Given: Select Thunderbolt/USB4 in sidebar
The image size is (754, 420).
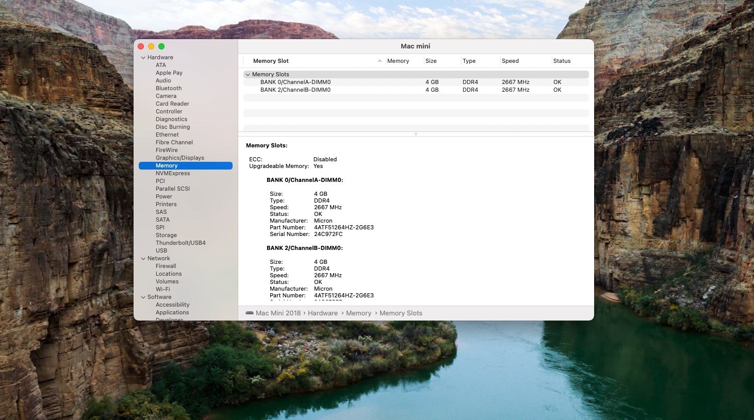Looking at the screenshot, I should (x=181, y=243).
